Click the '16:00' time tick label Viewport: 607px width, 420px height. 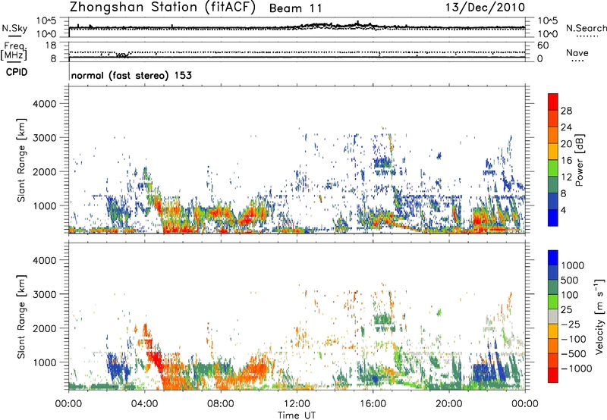(x=373, y=404)
